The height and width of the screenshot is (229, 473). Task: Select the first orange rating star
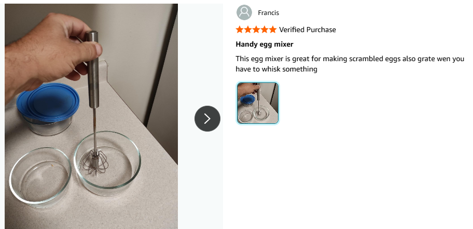240,30
